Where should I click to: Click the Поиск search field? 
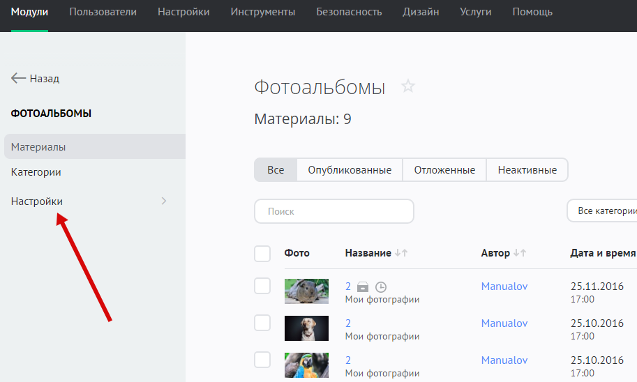[334, 211]
